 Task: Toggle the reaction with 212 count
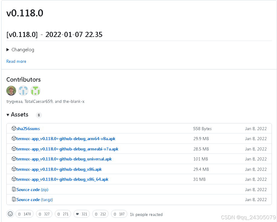[x=100, y=214]
